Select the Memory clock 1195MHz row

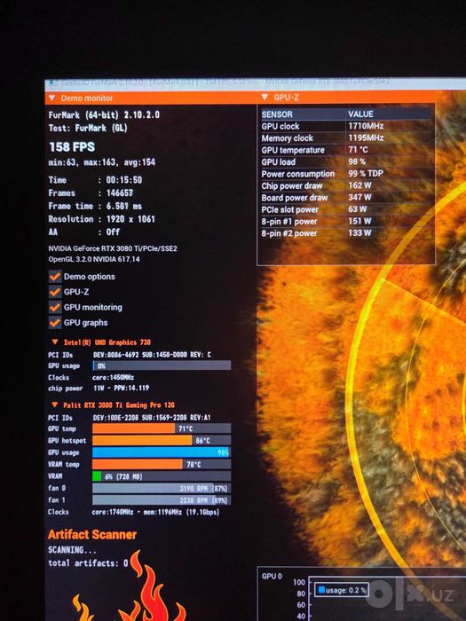346,138
